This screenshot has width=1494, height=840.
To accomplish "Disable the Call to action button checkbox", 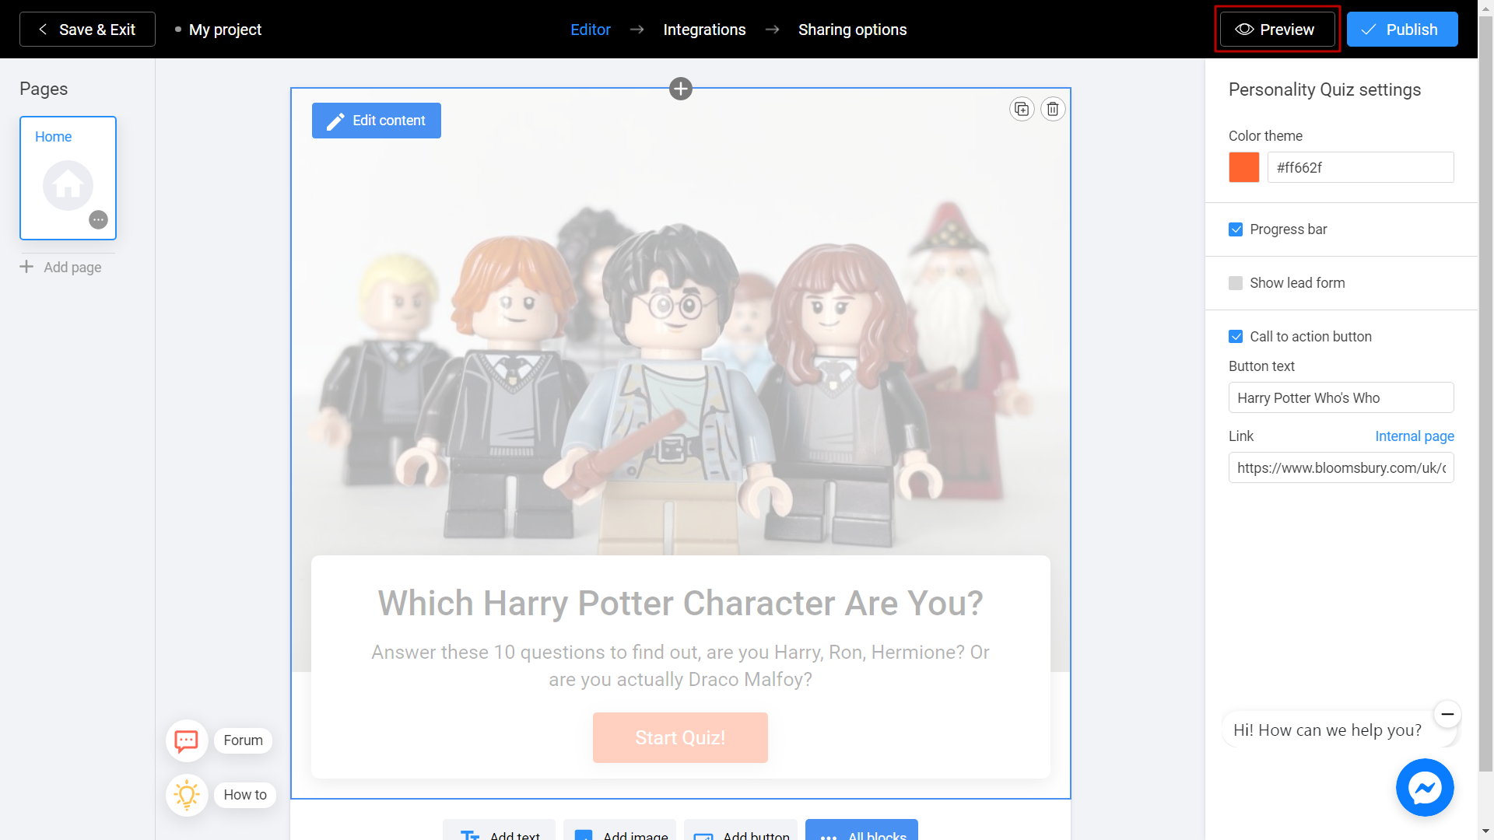I will click(1236, 335).
